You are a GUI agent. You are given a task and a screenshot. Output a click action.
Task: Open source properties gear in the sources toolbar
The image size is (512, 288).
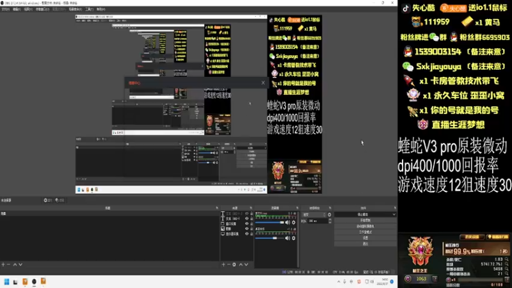pyautogui.click(x=234, y=264)
